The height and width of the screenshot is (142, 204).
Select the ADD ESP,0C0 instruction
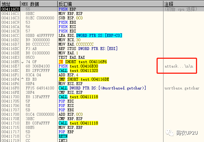(x=70, y=114)
